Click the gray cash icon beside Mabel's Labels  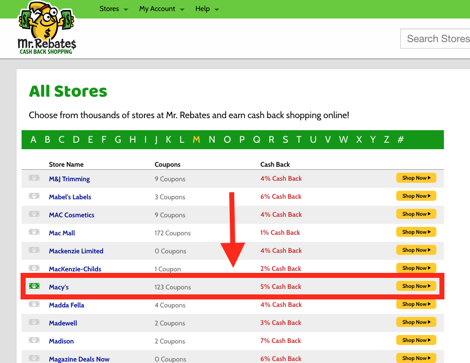click(34, 196)
